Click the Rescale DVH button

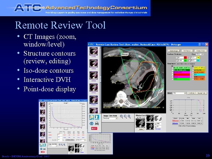[x=201, y=93]
